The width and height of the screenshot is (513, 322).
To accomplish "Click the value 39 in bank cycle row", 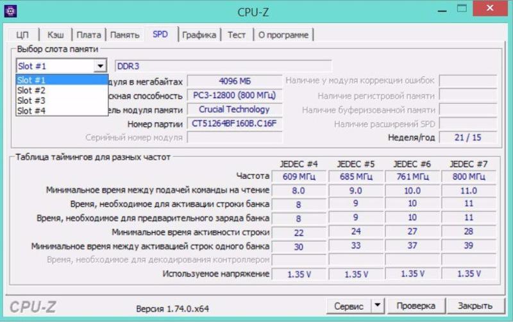I will click(469, 246).
